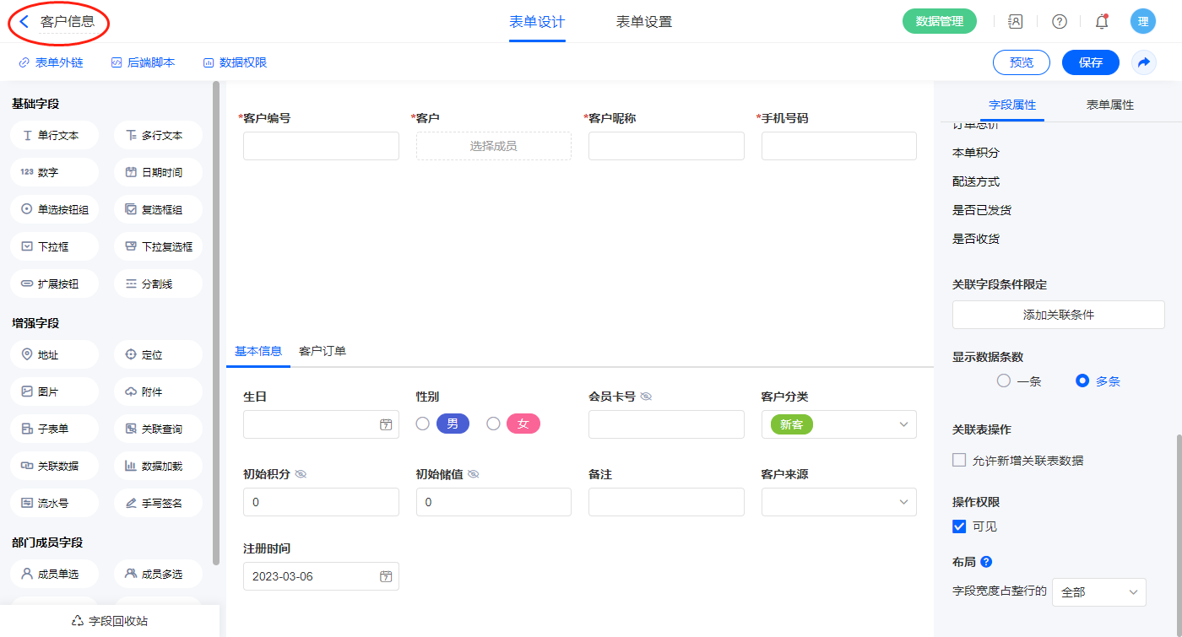Click the 保存 button
Screen dimensions: 1182x637
point(1090,62)
